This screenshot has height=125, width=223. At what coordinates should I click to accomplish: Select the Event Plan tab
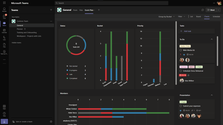click(x=89, y=10)
